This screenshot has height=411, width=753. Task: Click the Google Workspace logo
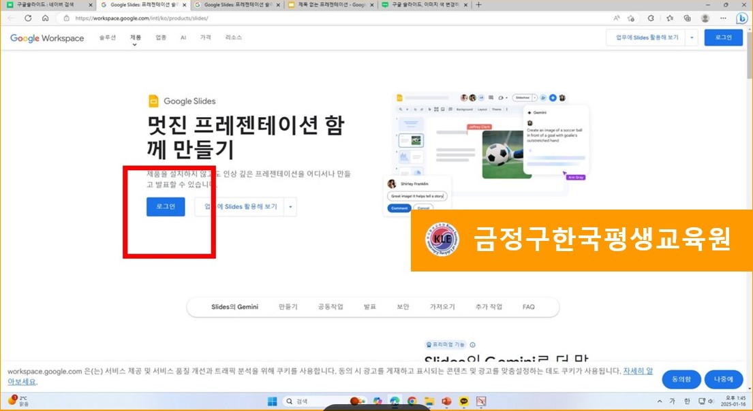coord(47,38)
